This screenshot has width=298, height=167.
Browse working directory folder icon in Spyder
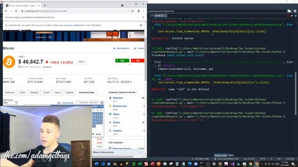pos(289,11)
